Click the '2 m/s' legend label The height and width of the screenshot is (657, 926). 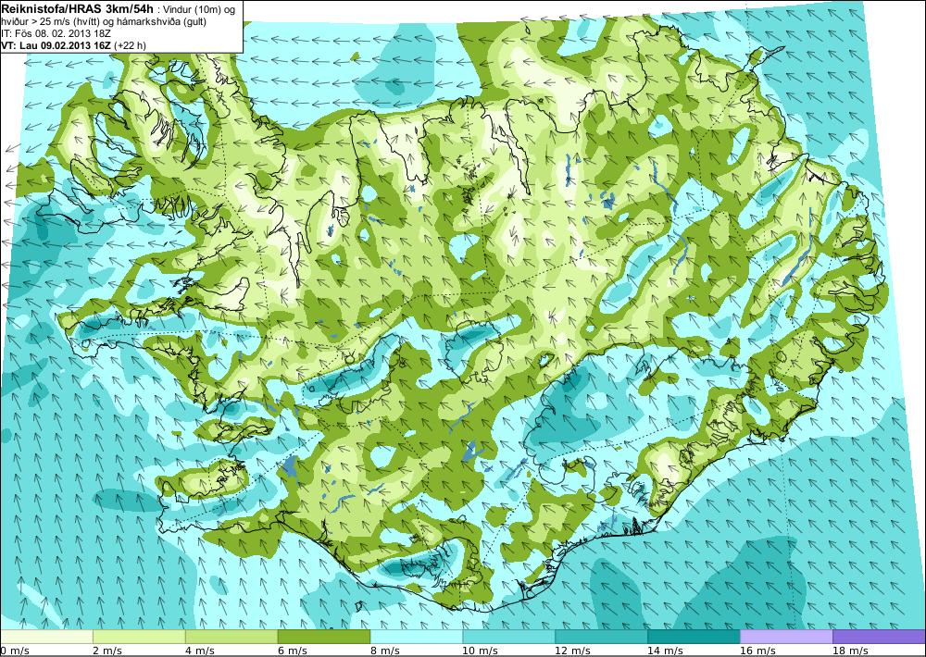[106, 651]
